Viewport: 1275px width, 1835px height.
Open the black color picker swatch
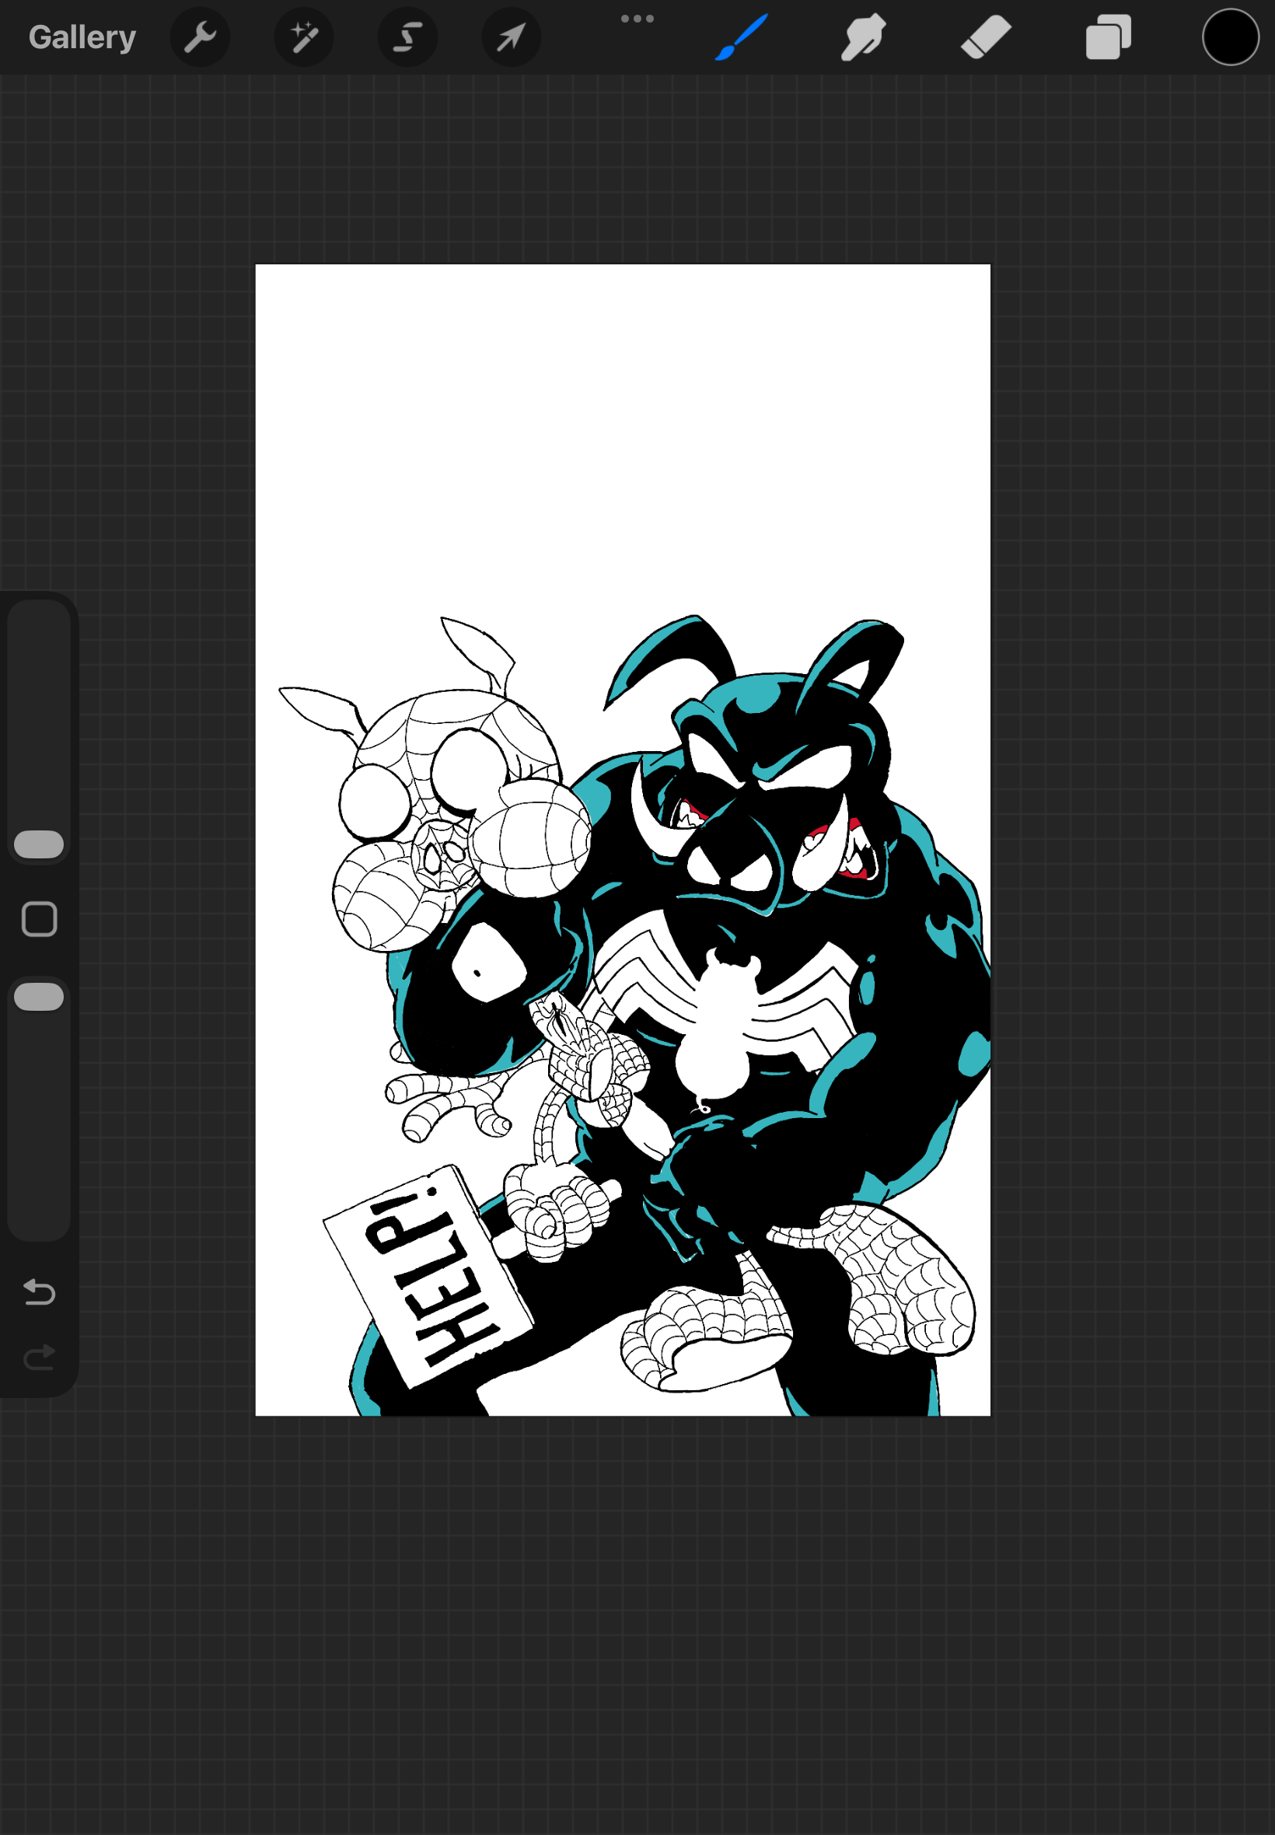(x=1230, y=37)
